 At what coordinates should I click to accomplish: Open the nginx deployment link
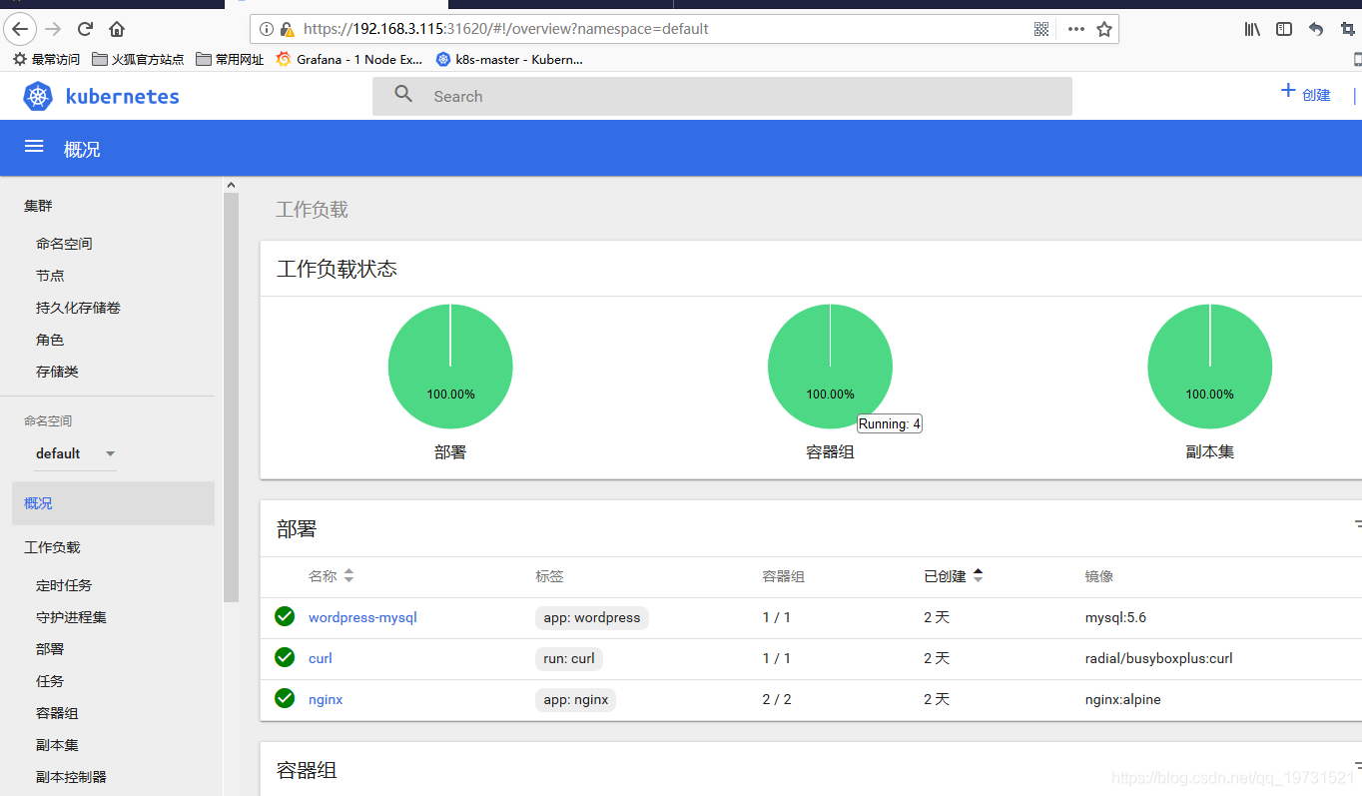326,699
